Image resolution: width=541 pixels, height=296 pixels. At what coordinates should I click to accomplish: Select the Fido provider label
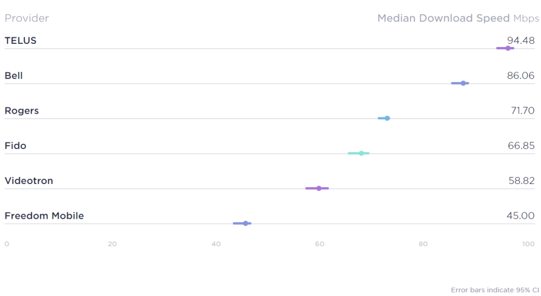[x=15, y=145]
